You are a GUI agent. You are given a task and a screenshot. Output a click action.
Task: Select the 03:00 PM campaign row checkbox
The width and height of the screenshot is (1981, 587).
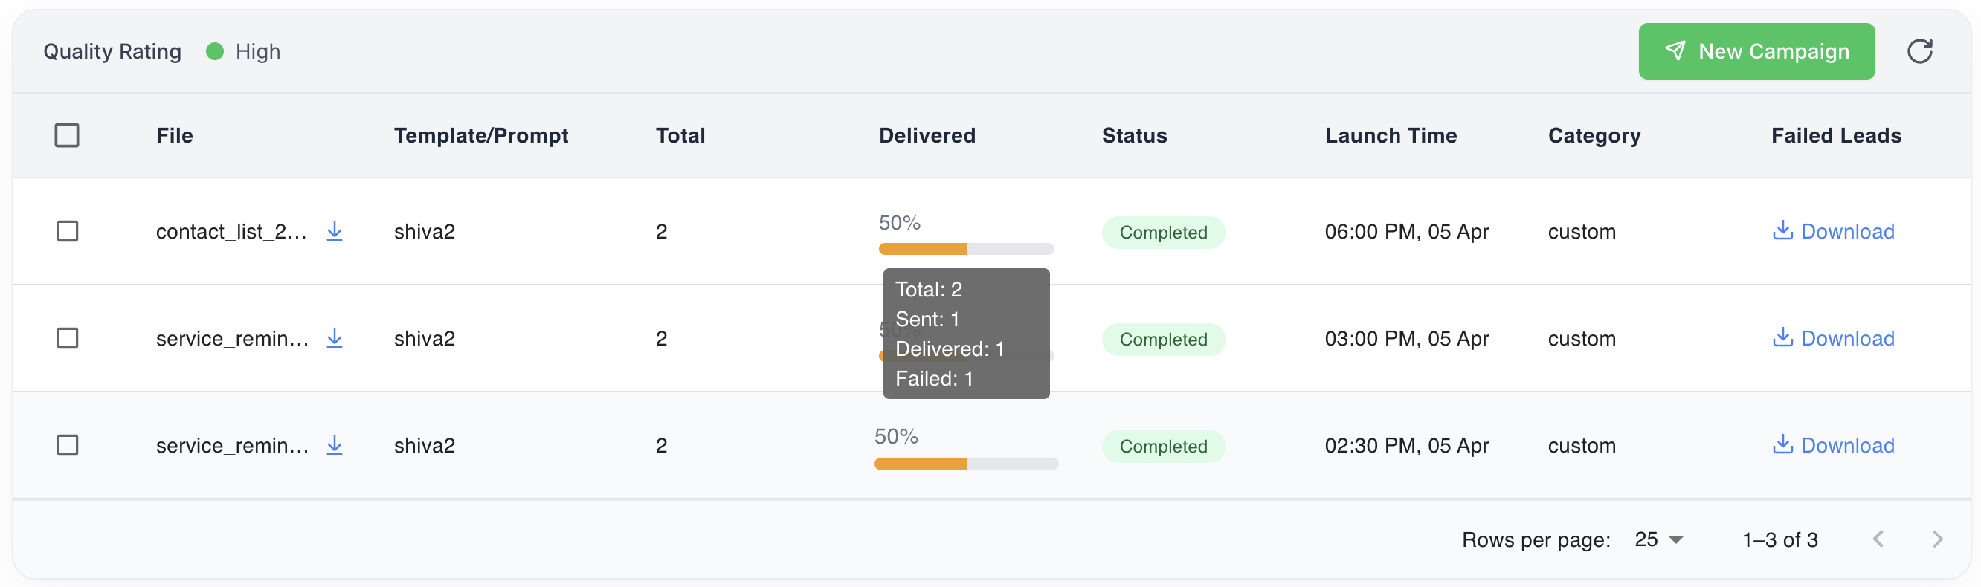click(68, 338)
